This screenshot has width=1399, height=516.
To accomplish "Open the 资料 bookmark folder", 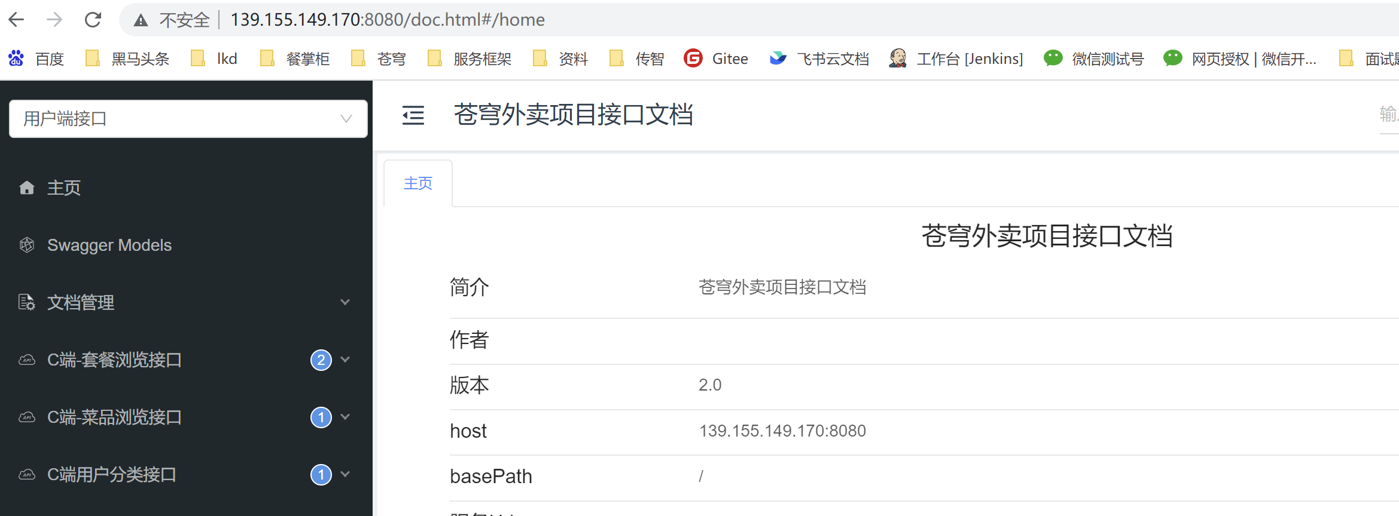I will tap(560, 59).
